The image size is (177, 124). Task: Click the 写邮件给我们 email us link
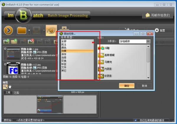coord(158,15)
